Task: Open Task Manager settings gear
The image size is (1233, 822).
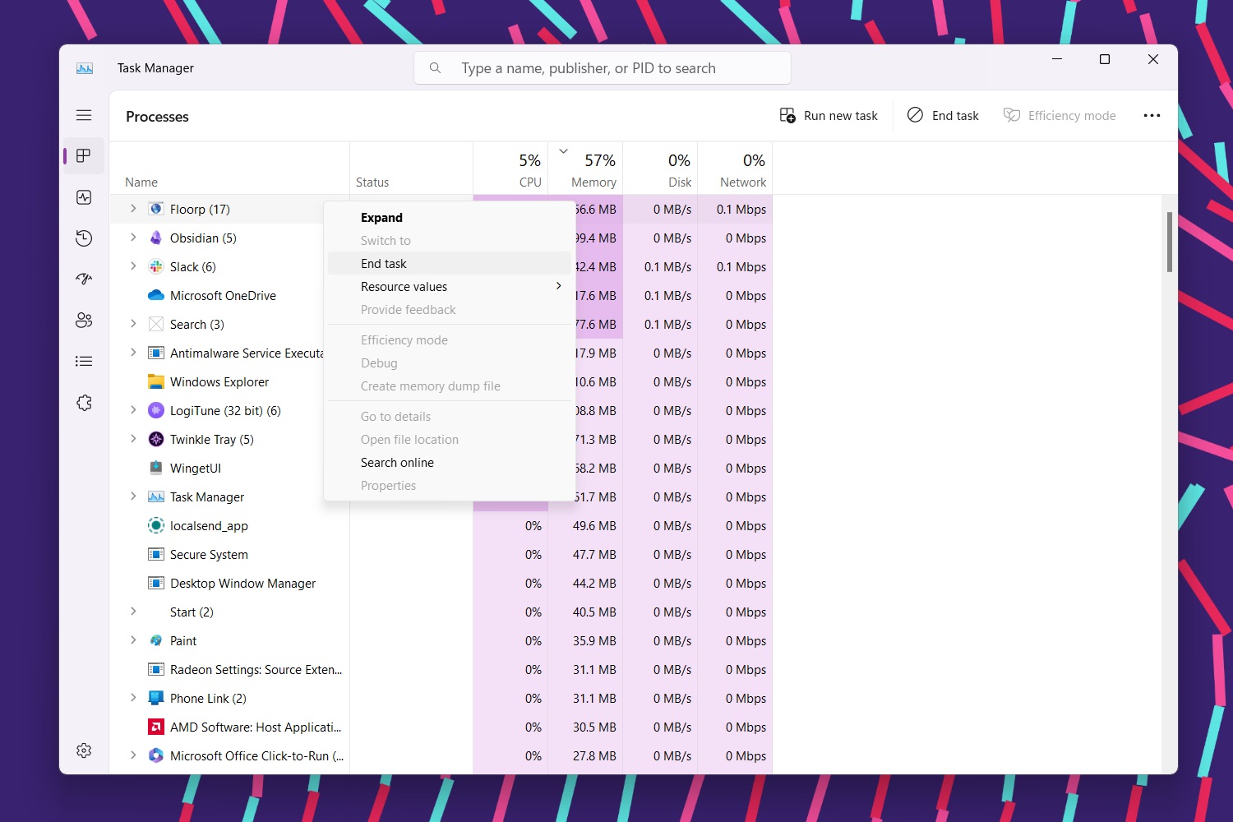Action: 84,750
